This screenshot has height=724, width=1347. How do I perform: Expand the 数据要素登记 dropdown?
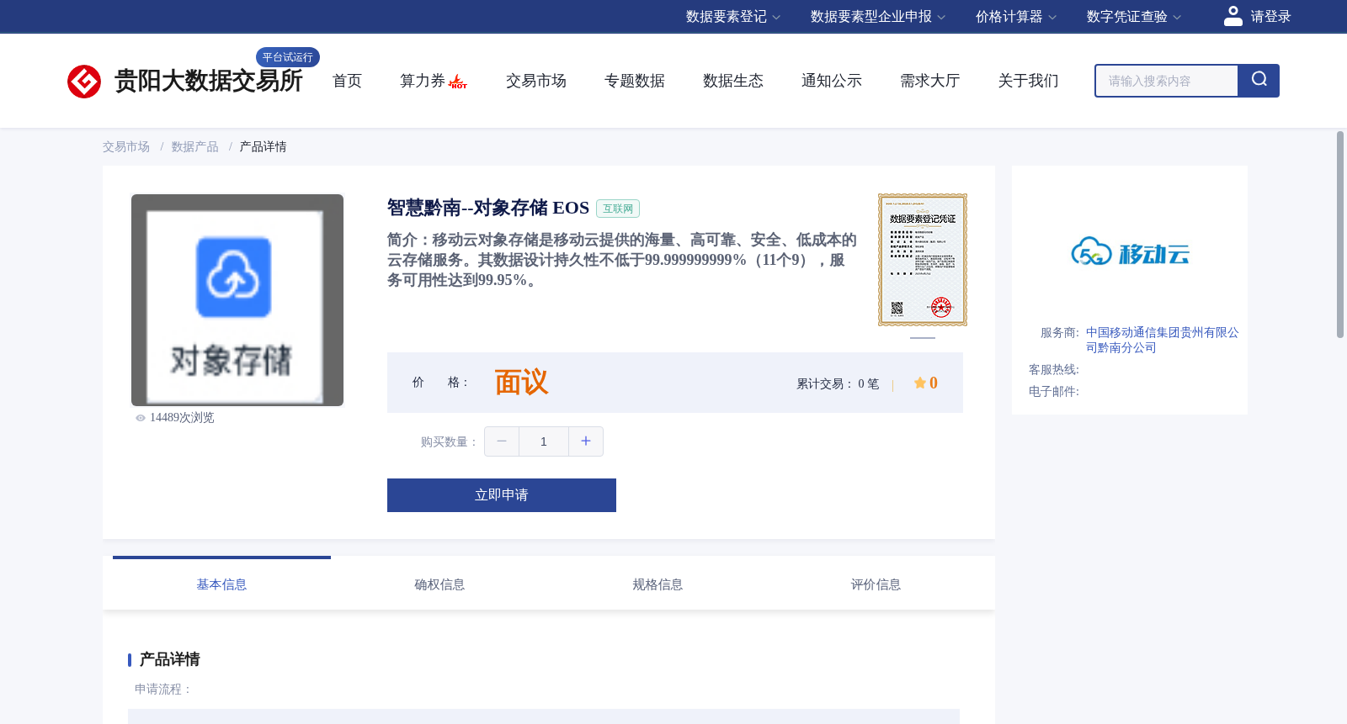tap(733, 17)
